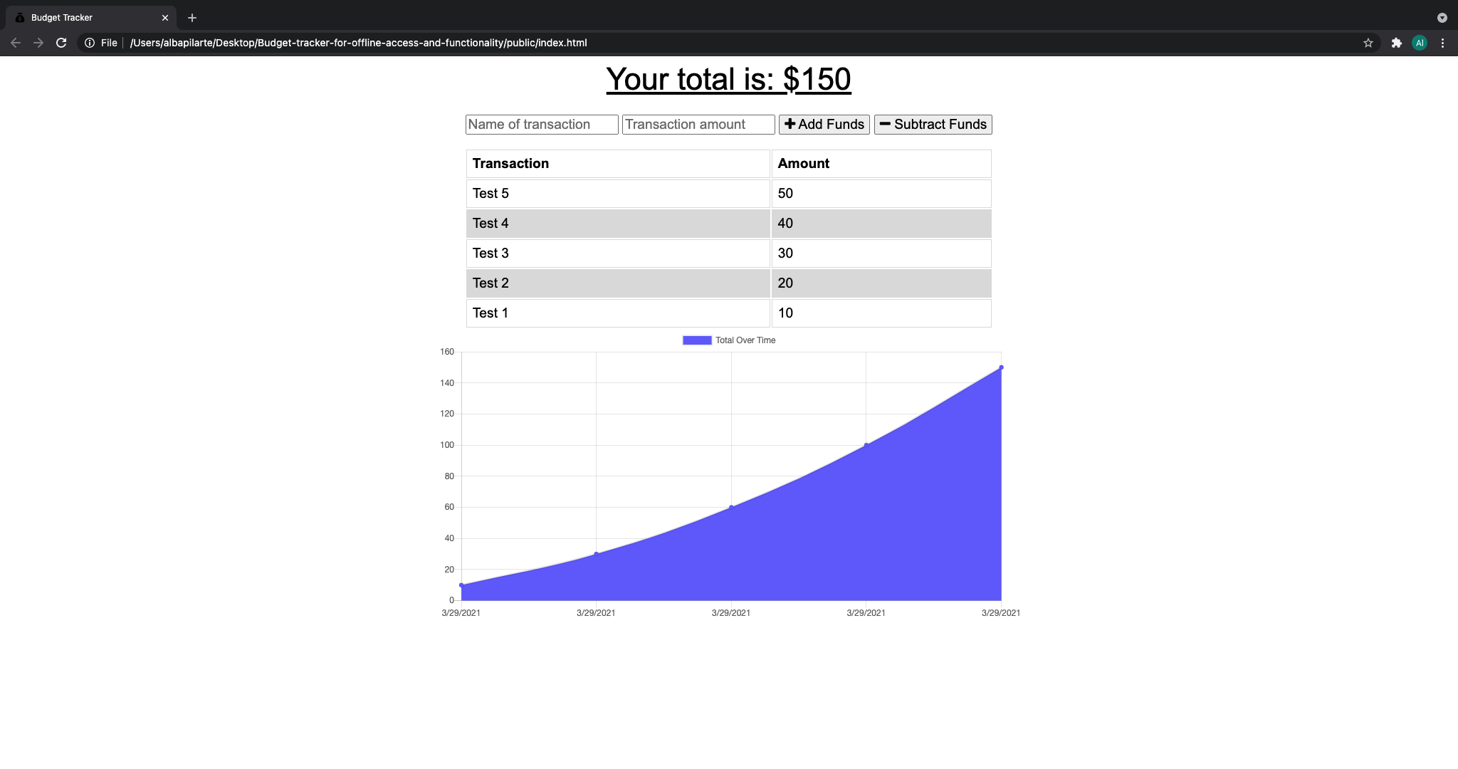
Task: Click the amount cell showing 10
Action: [881, 313]
